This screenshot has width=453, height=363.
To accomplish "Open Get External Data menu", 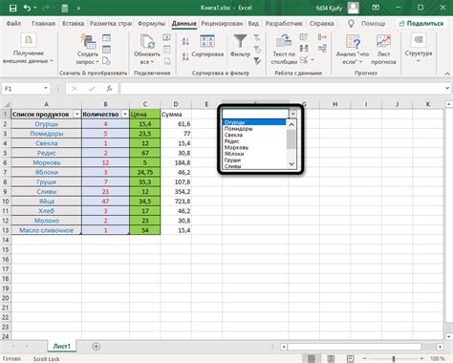I will point(28,49).
